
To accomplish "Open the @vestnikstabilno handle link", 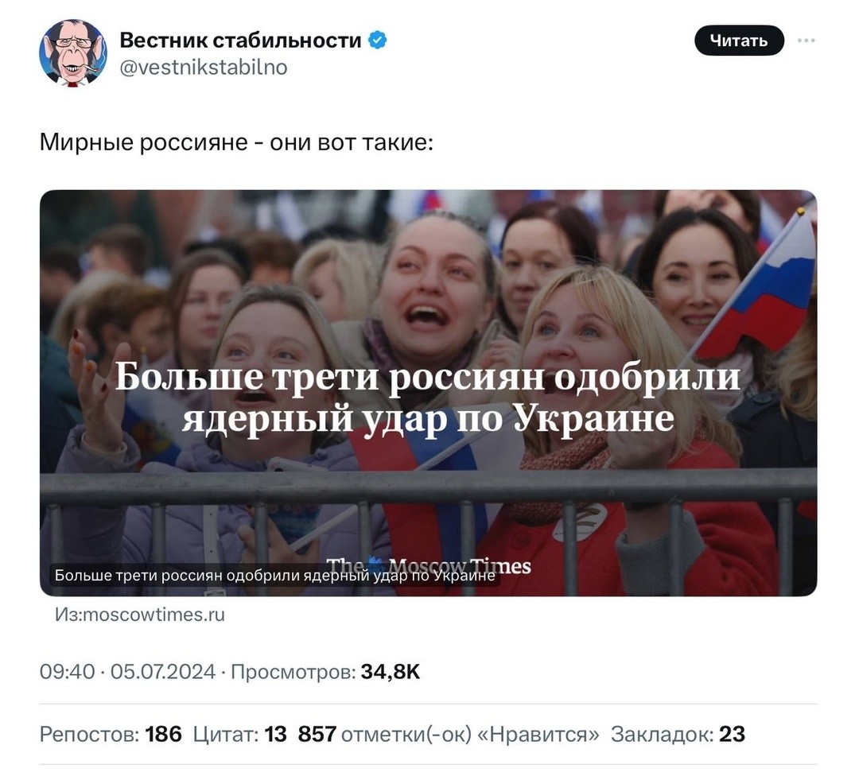I will [x=204, y=68].
